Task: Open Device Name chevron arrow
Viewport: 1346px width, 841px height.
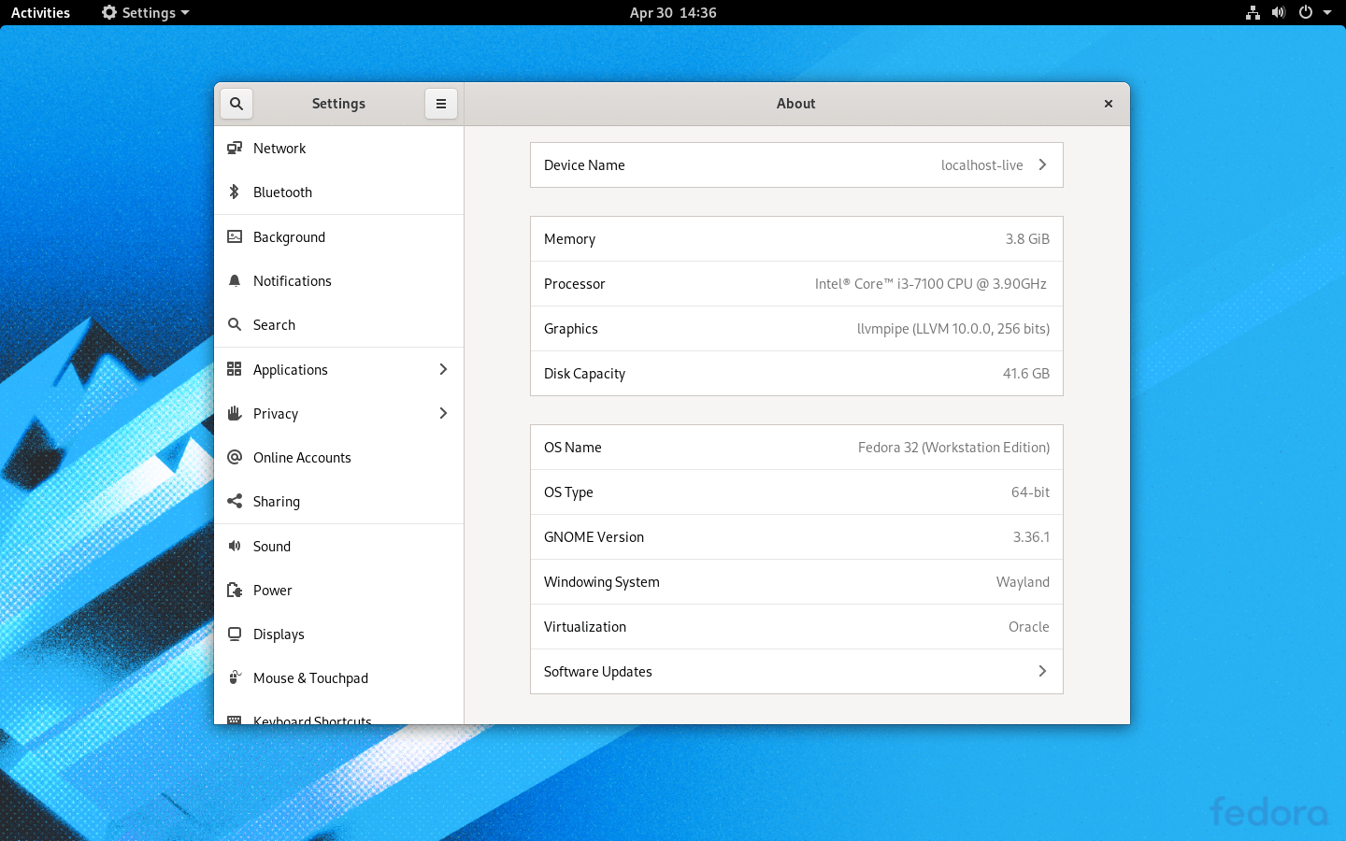Action: (x=1042, y=164)
